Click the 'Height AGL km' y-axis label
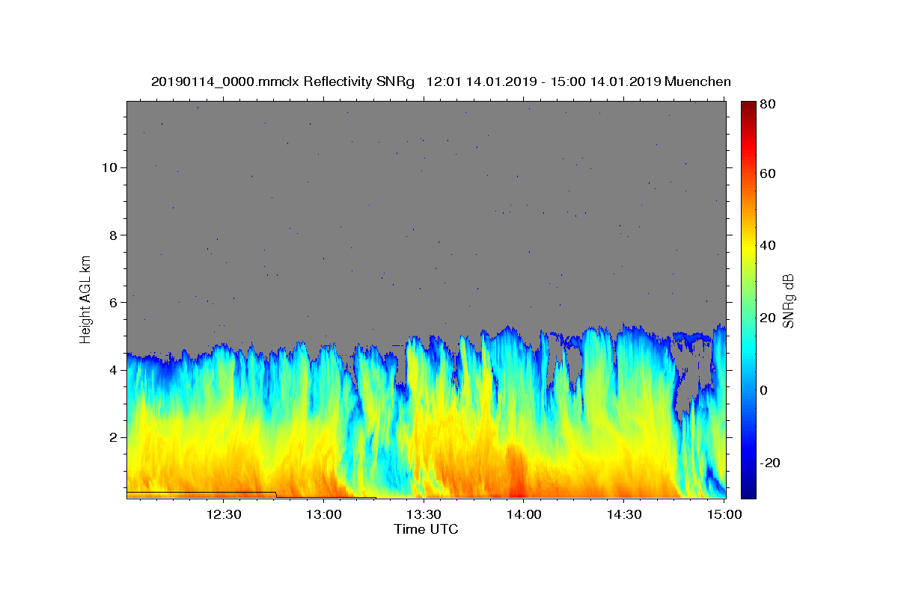The width and height of the screenshot is (898, 598). (x=86, y=298)
